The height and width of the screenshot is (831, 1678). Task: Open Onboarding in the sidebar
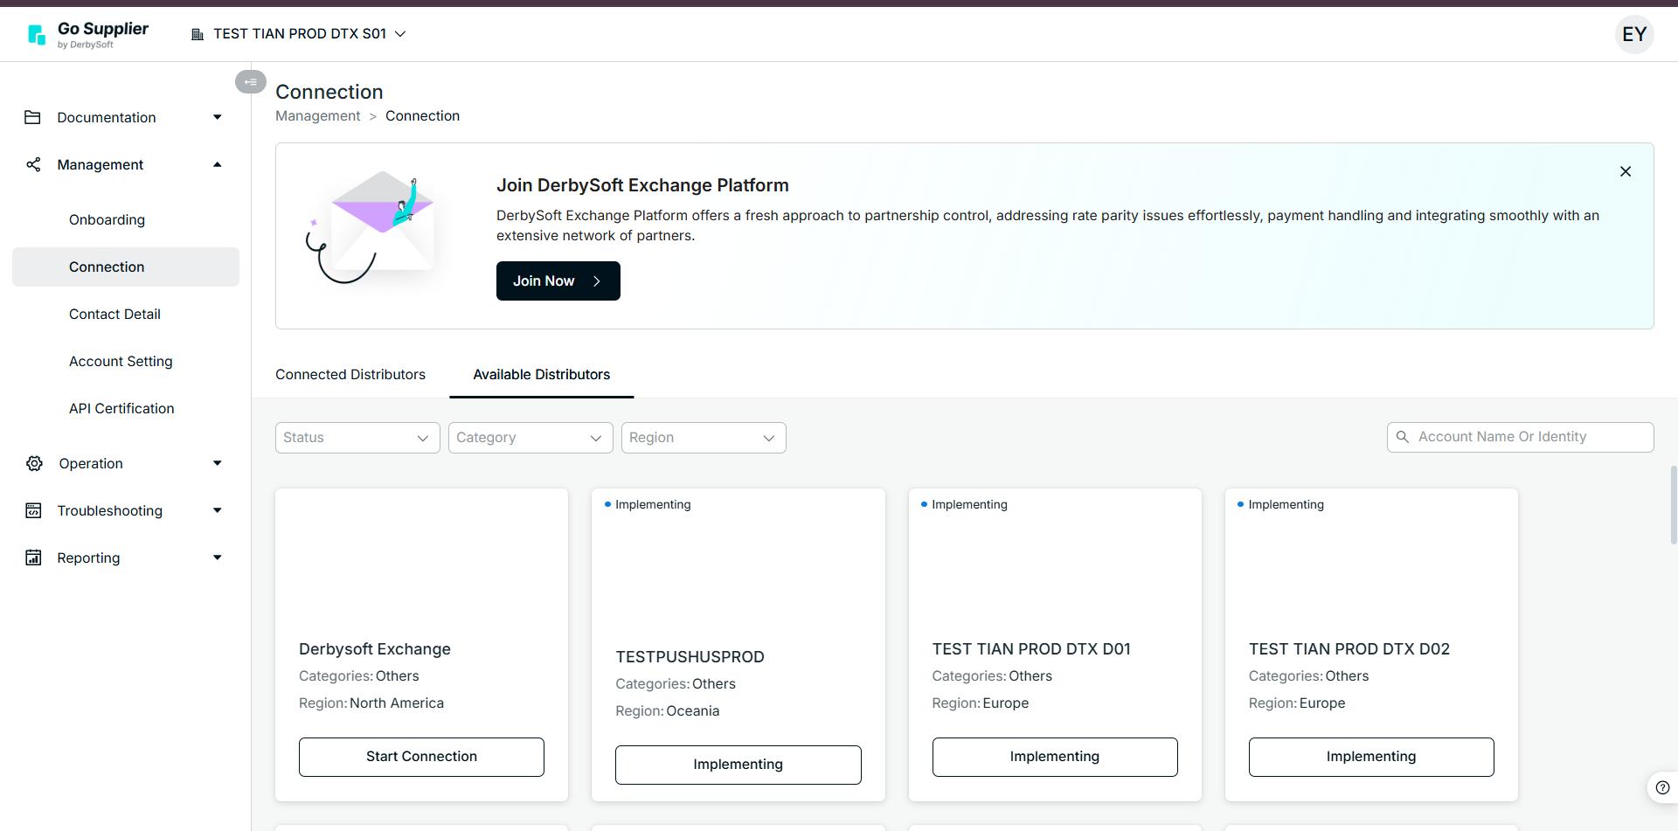tap(126, 219)
